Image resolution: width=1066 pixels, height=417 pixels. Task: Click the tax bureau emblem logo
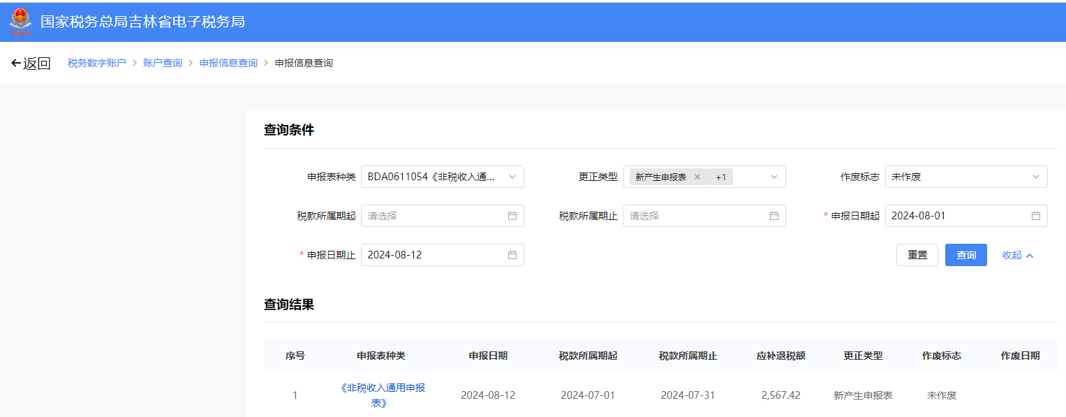[21, 21]
